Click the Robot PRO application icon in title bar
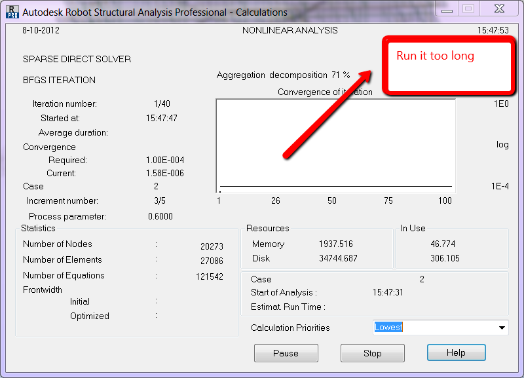The image size is (524, 378). point(12,12)
